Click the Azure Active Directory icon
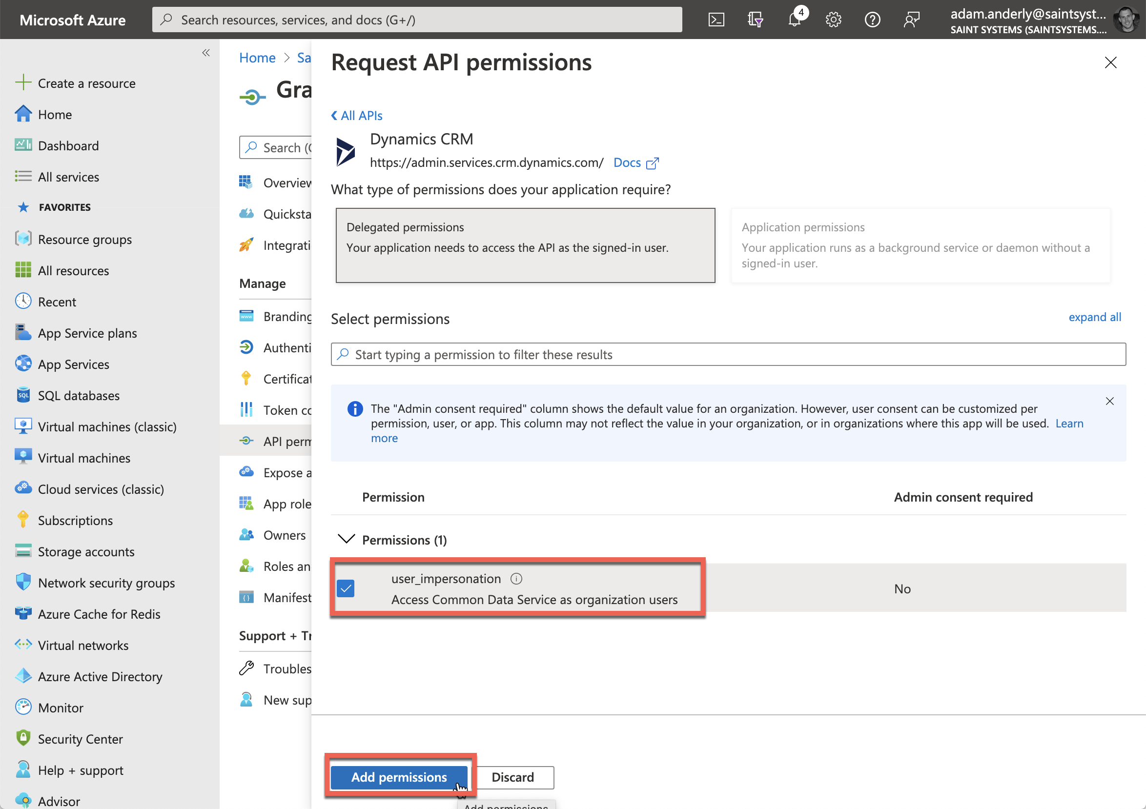The height and width of the screenshot is (809, 1146). point(23,676)
